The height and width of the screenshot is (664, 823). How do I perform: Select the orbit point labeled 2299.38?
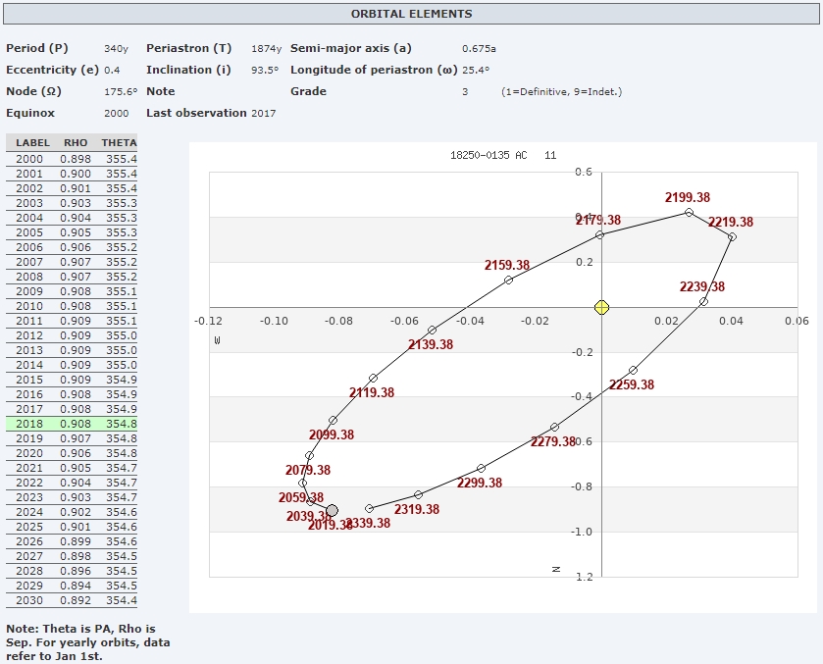pos(481,468)
